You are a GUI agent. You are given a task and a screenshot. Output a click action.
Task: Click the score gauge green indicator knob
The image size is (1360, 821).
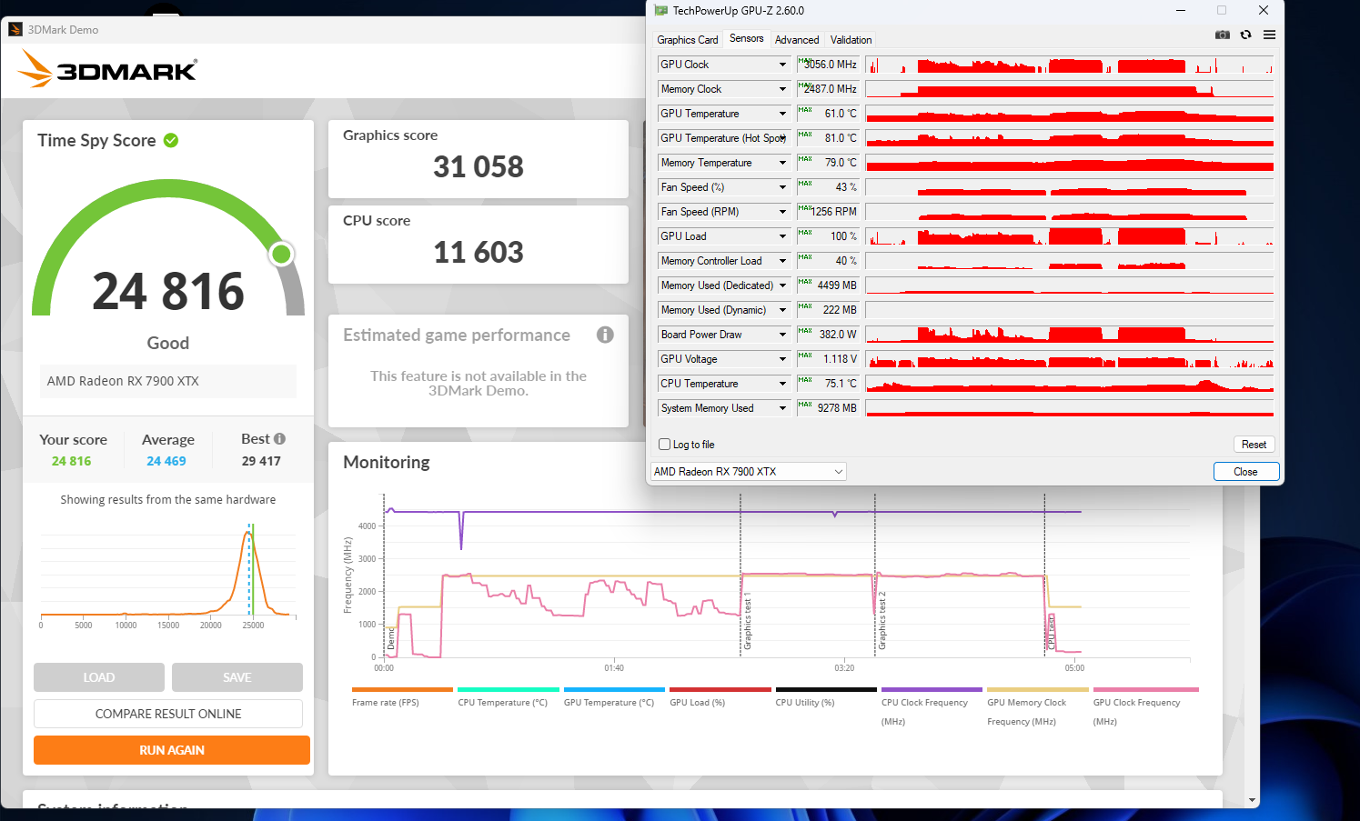[x=282, y=254]
